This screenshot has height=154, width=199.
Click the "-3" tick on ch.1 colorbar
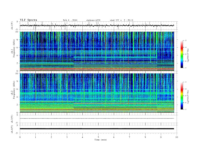185,41
